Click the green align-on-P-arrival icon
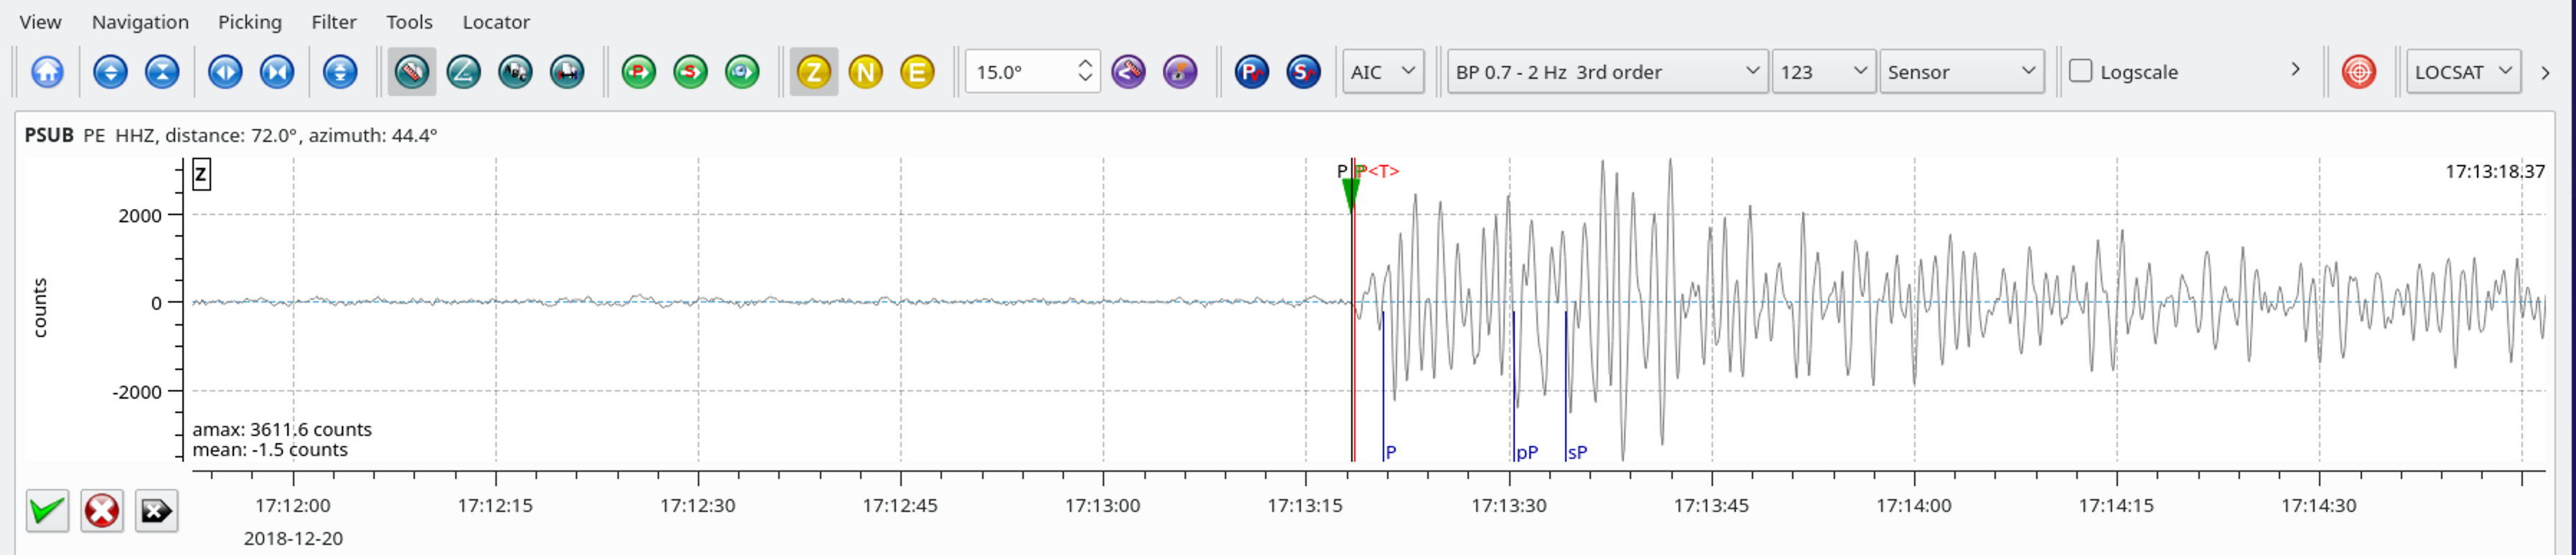2576x555 pixels. click(639, 72)
